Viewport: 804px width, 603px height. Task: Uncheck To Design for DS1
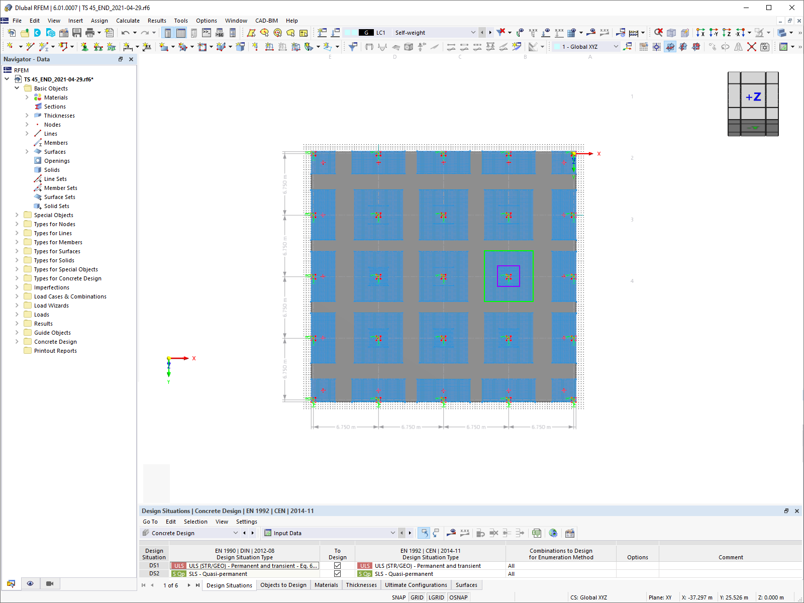(337, 566)
